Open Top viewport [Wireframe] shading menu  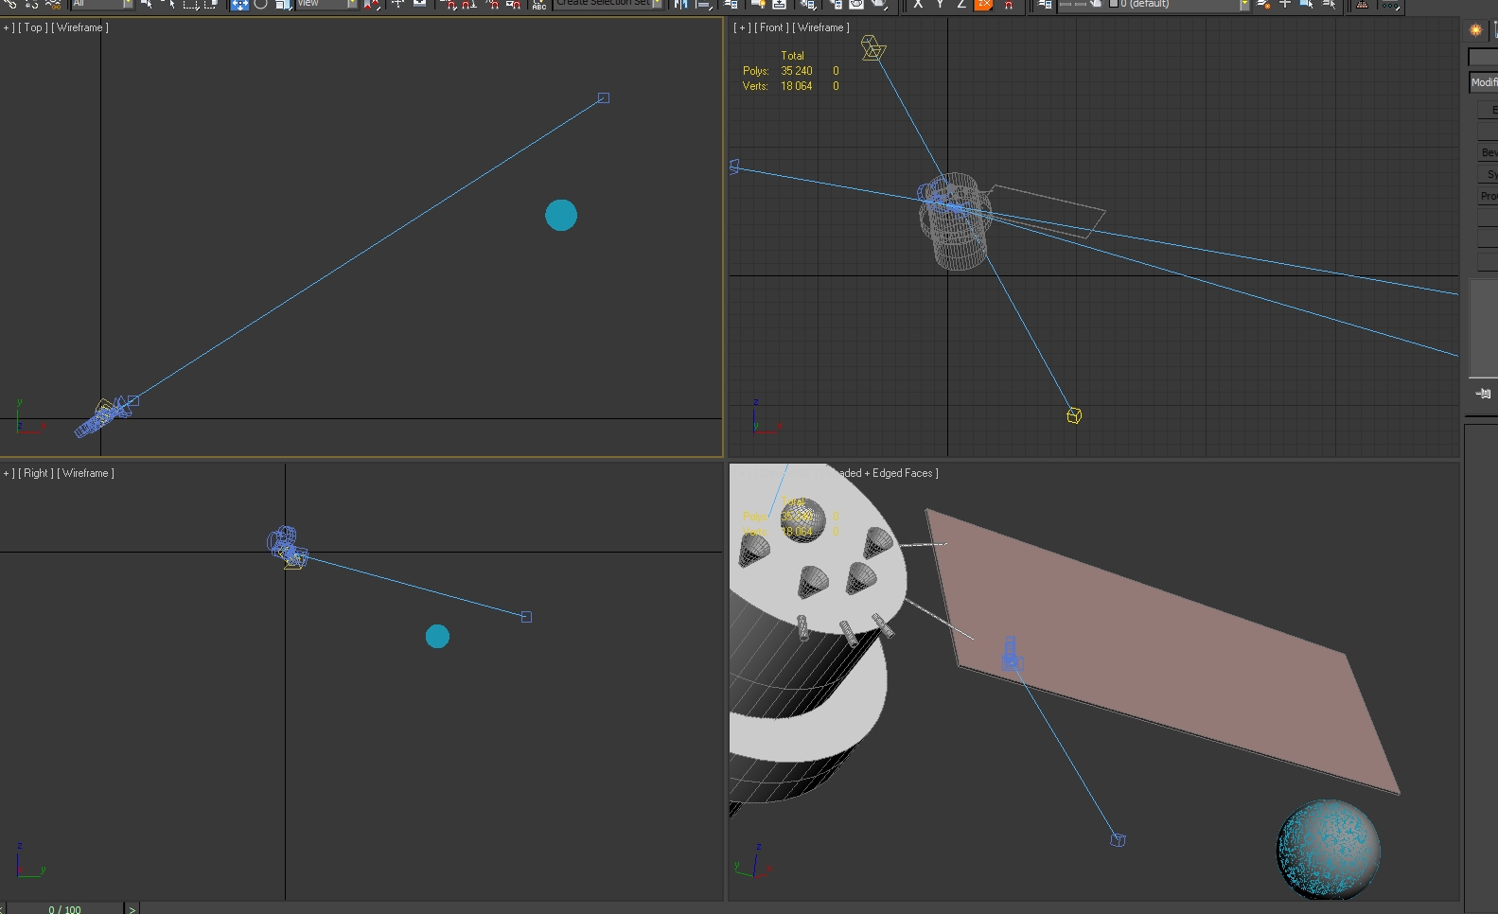coord(79,27)
